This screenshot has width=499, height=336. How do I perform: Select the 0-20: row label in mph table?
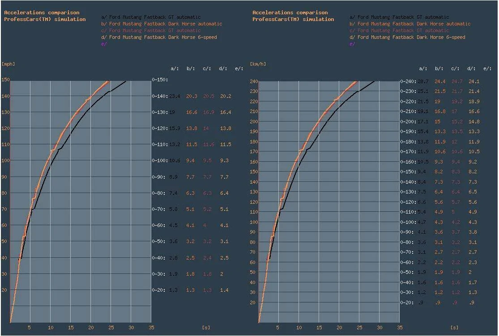[158, 290]
